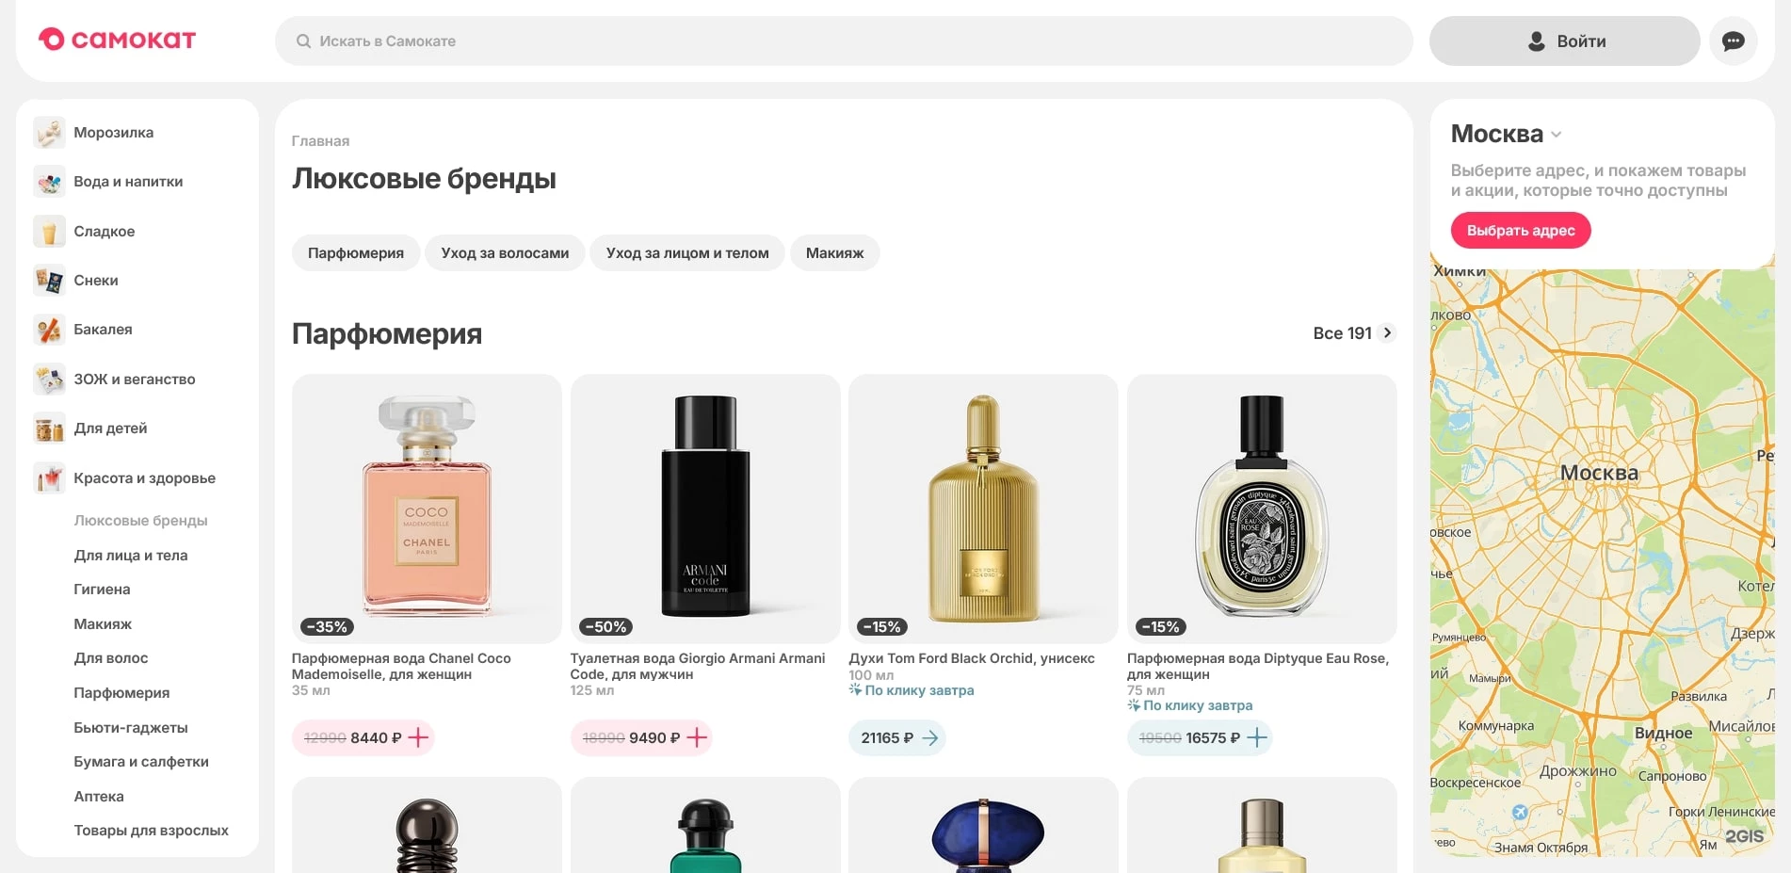Open the Снеки category icon
Screen dimensions: 1791x873
tap(49, 281)
